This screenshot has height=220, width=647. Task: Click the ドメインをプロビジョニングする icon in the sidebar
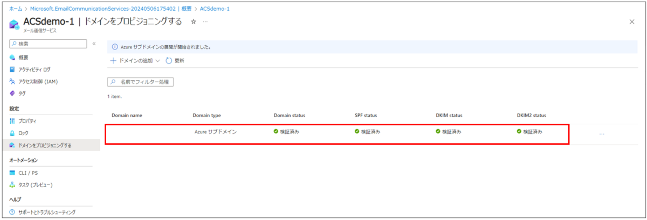pos(12,145)
